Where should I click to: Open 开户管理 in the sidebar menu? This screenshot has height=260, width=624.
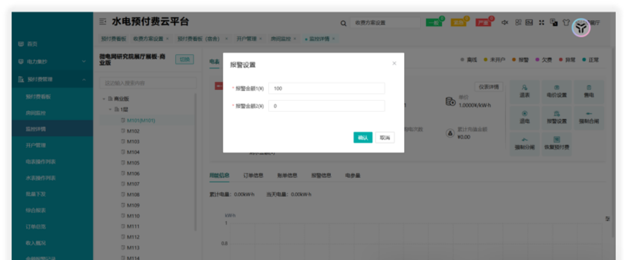point(36,145)
